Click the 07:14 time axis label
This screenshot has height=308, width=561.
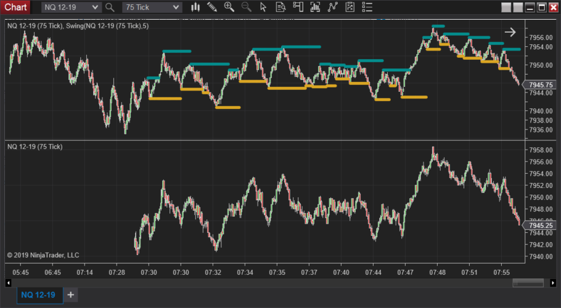[84, 272]
